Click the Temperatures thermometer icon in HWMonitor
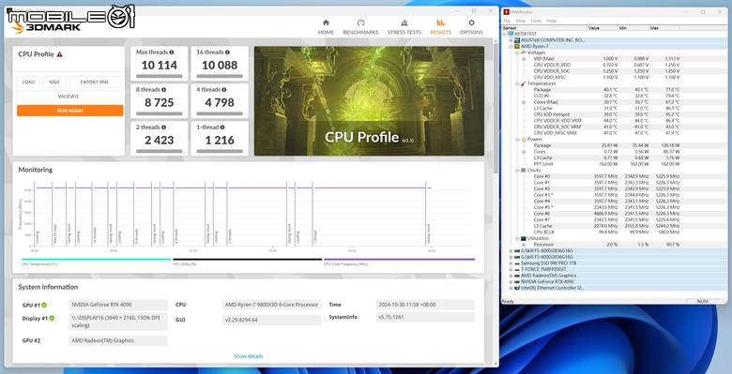Screen dimensions: 732x374 (x=524, y=83)
